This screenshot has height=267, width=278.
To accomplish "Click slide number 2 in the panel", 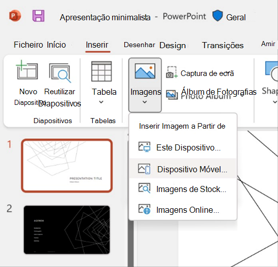I will click(x=10, y=209).
